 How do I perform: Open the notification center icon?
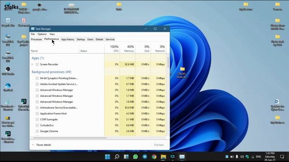click(282, 157)
